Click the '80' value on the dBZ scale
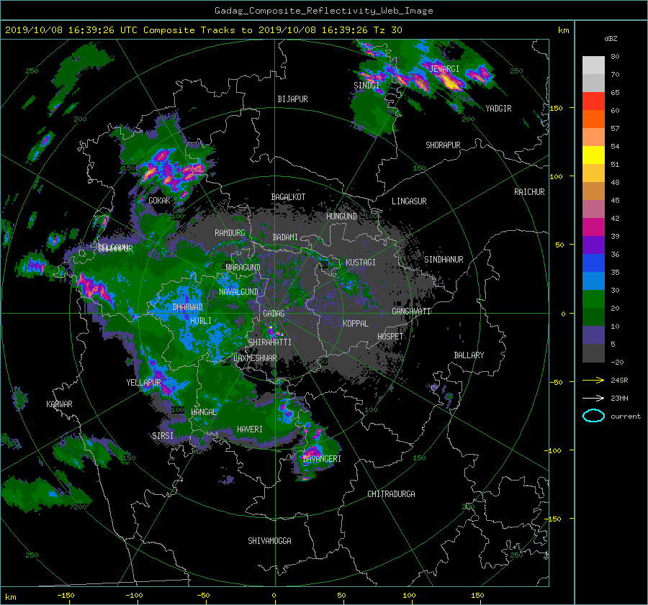The height and width of the screenshot is (605, 648). pyautogui.click(x=615, y=57)
